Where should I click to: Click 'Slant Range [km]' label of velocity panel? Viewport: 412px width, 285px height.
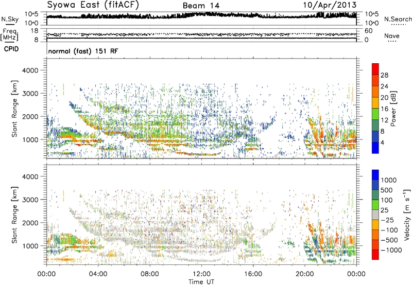pos(14,215)
